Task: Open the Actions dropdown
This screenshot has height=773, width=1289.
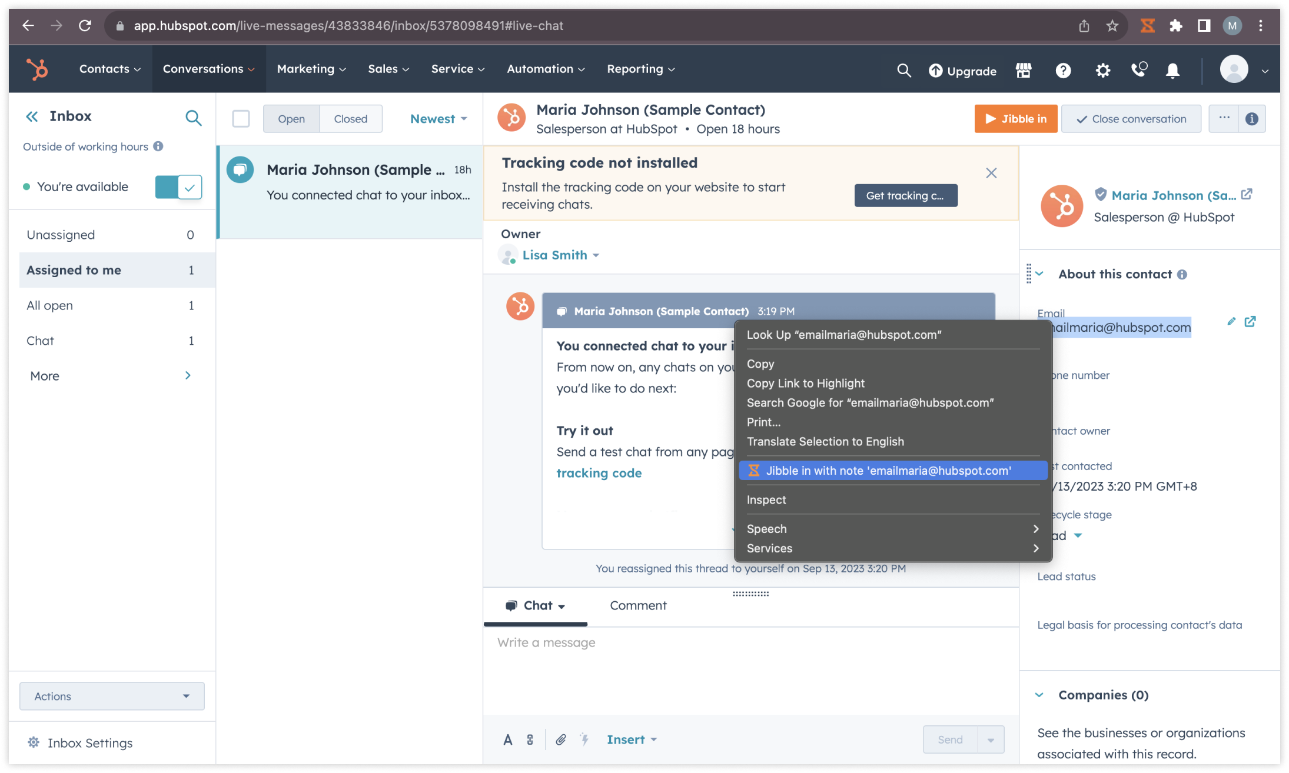Action: point(112,697)
